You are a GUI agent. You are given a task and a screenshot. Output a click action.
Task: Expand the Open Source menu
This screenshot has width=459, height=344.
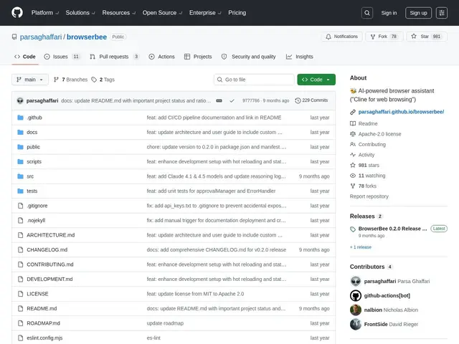click(163, 13)
